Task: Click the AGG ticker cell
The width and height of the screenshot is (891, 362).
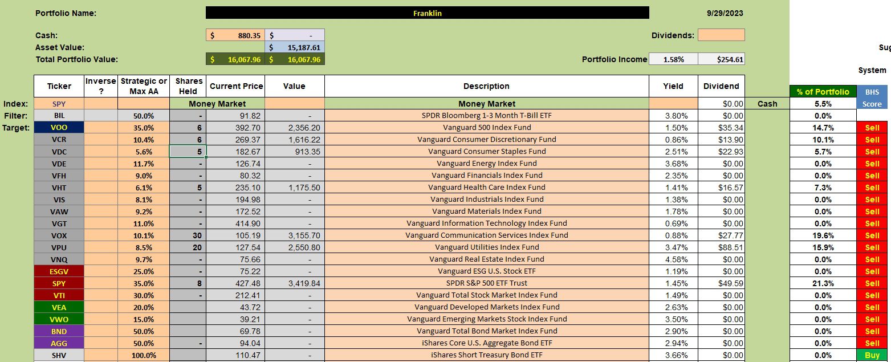Action: click(59, 343)
